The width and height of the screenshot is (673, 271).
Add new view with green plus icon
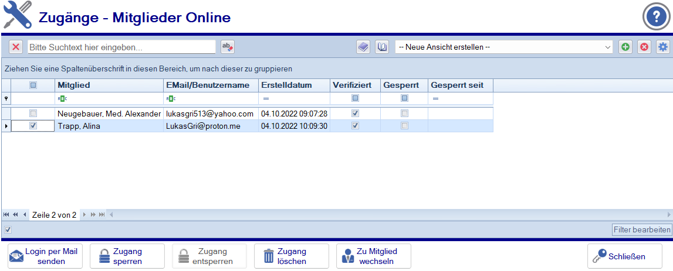(x=626, y=47)
